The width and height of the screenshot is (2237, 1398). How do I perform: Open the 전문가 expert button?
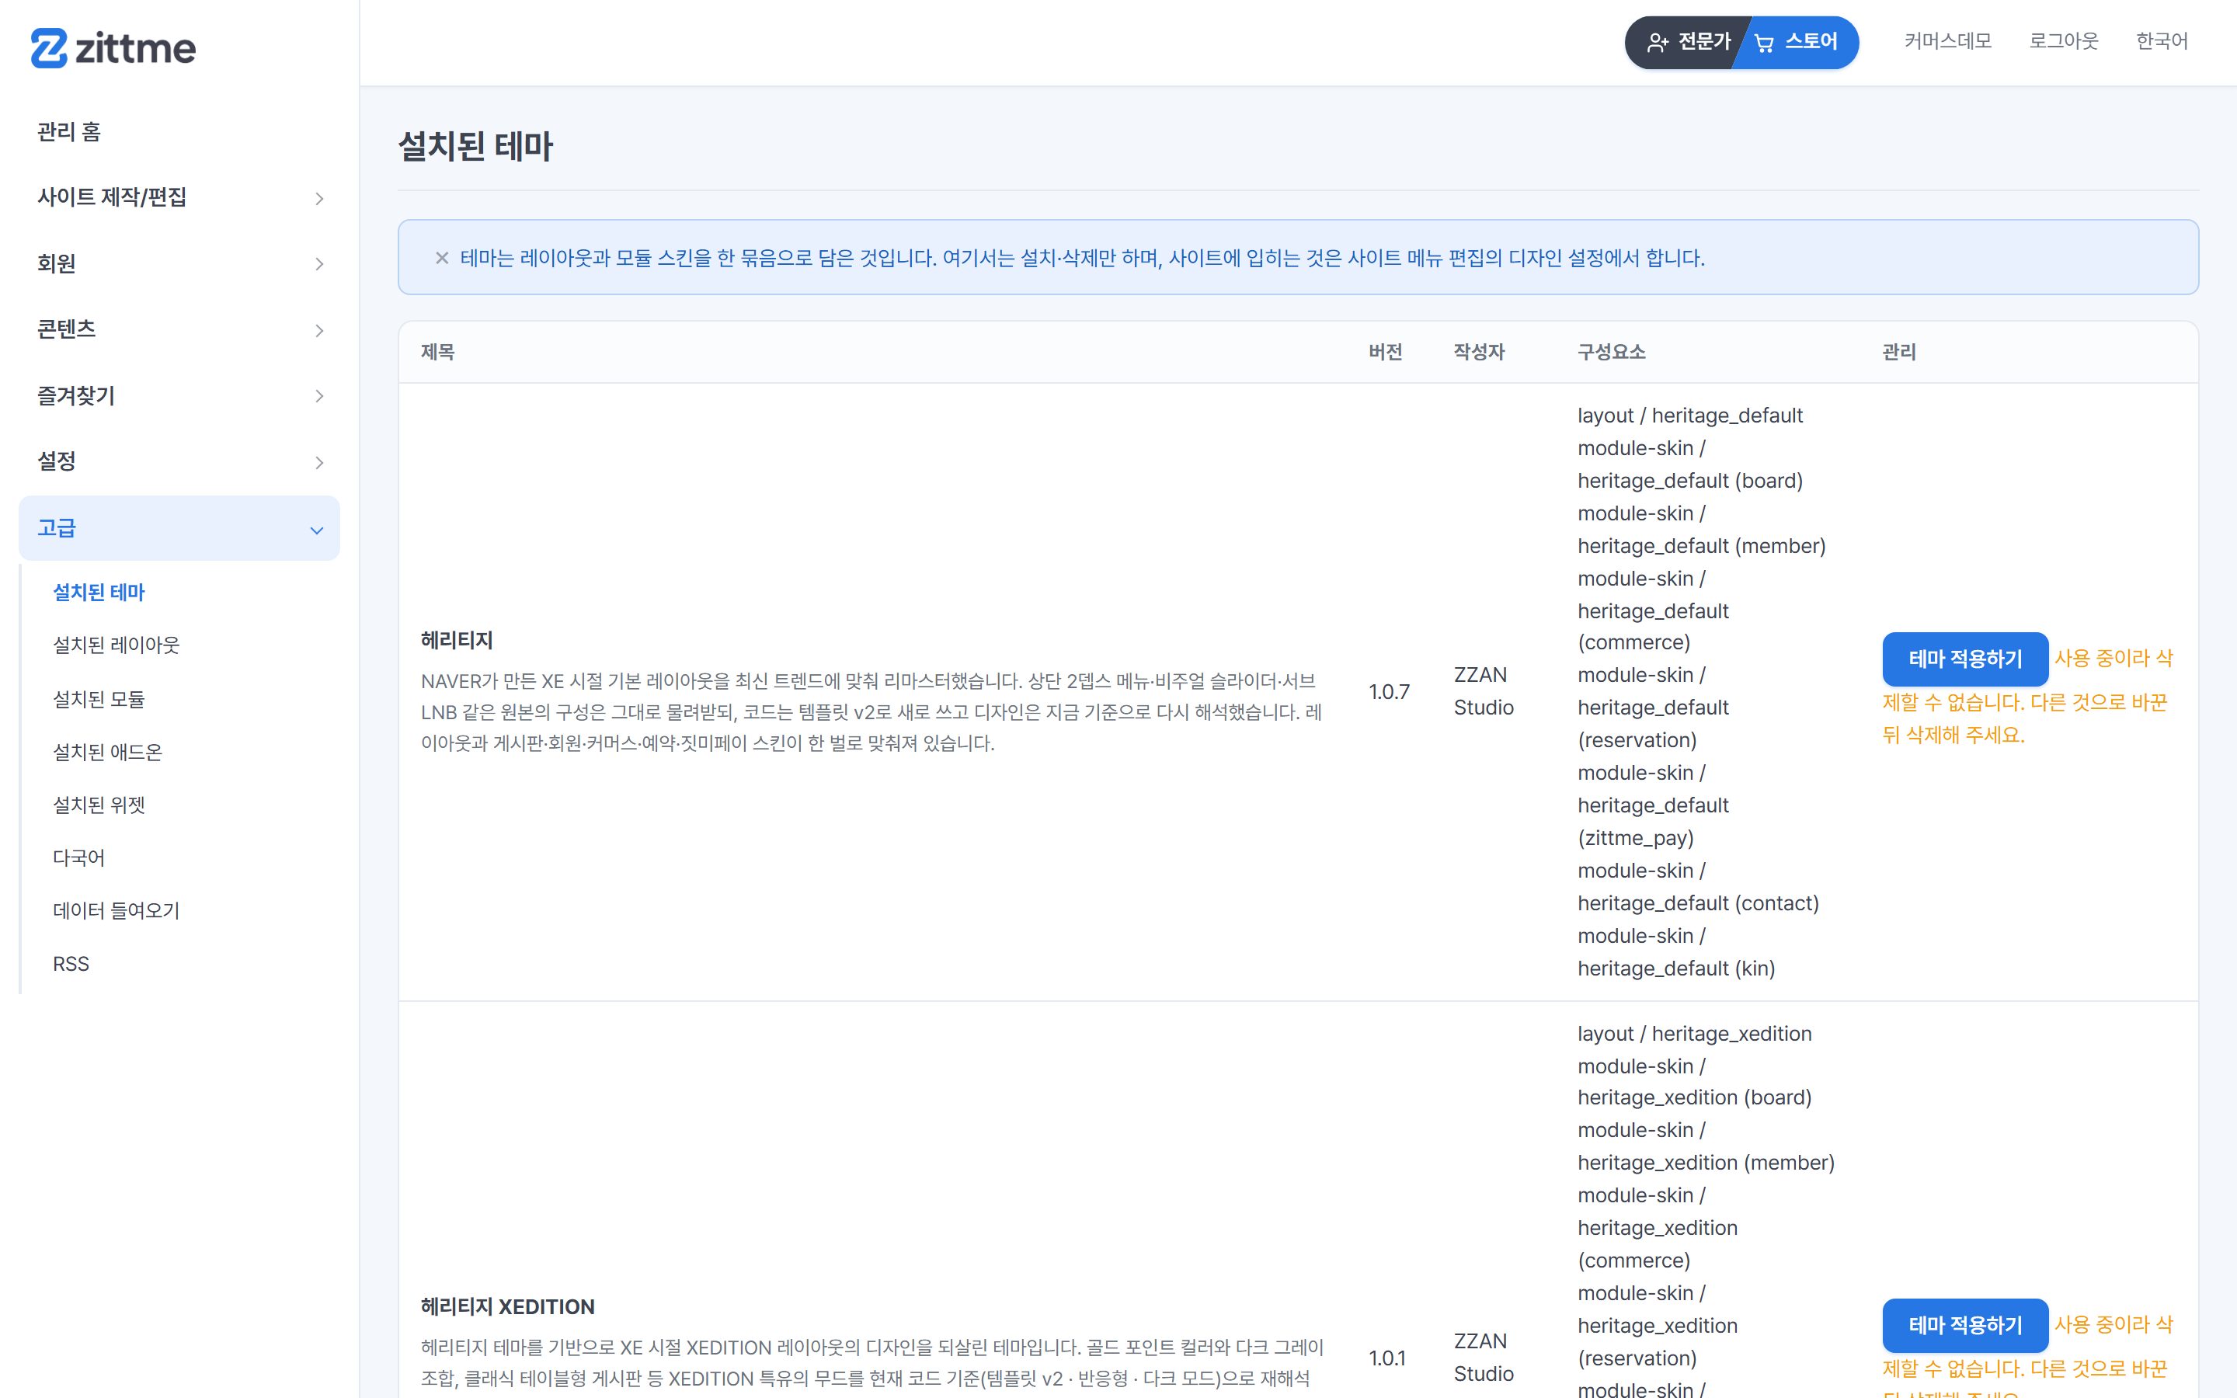[1688, 42]
